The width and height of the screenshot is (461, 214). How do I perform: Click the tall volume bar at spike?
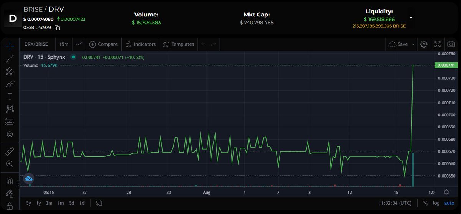click(x=413, y=170)
